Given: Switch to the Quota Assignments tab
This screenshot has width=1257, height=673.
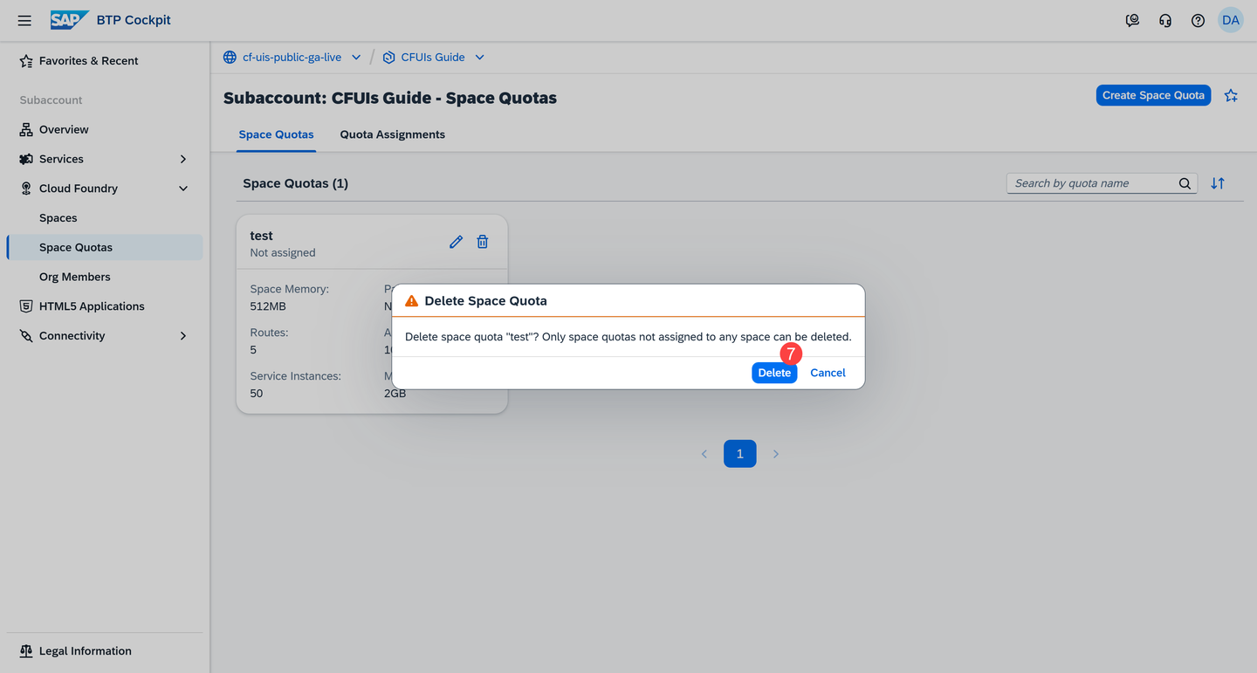Looking at the screenshot, I should (x=393, y=134).
